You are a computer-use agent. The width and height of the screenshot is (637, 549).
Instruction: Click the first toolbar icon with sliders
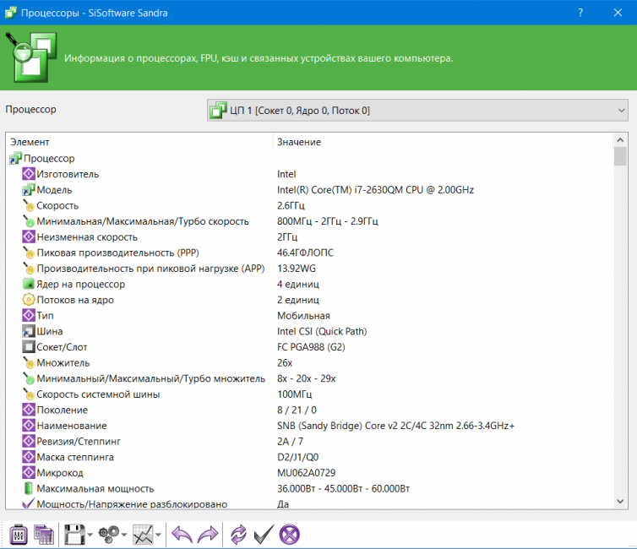(18, 535)
